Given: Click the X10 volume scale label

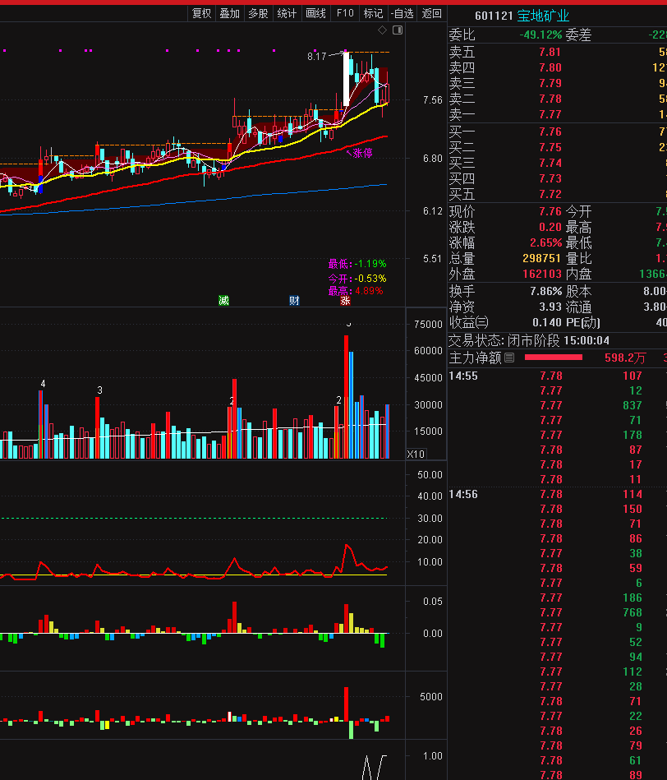Looking at the screenshot, I should [416, 454].
